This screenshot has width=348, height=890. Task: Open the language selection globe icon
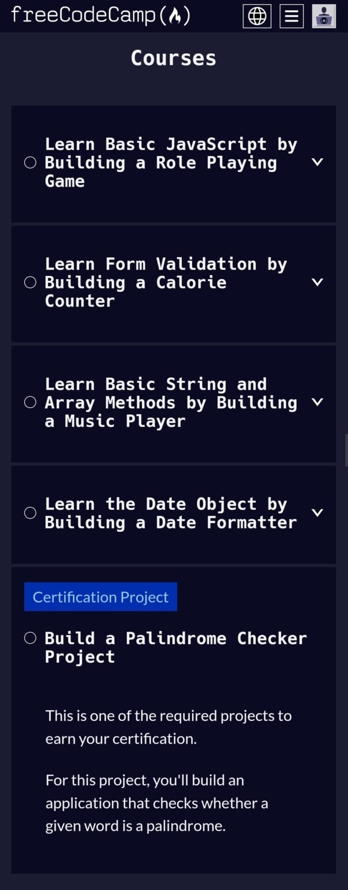pos(257,16)
